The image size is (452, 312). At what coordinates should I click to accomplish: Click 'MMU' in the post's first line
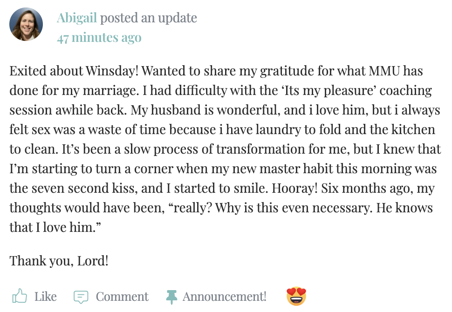click(x=380, y=72)
